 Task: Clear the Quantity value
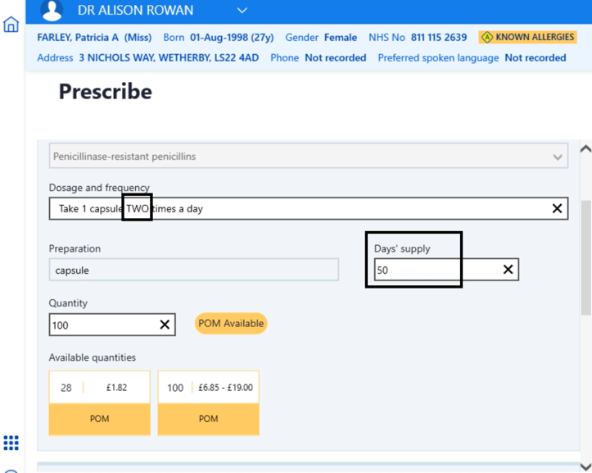click(x=165, y=325)
